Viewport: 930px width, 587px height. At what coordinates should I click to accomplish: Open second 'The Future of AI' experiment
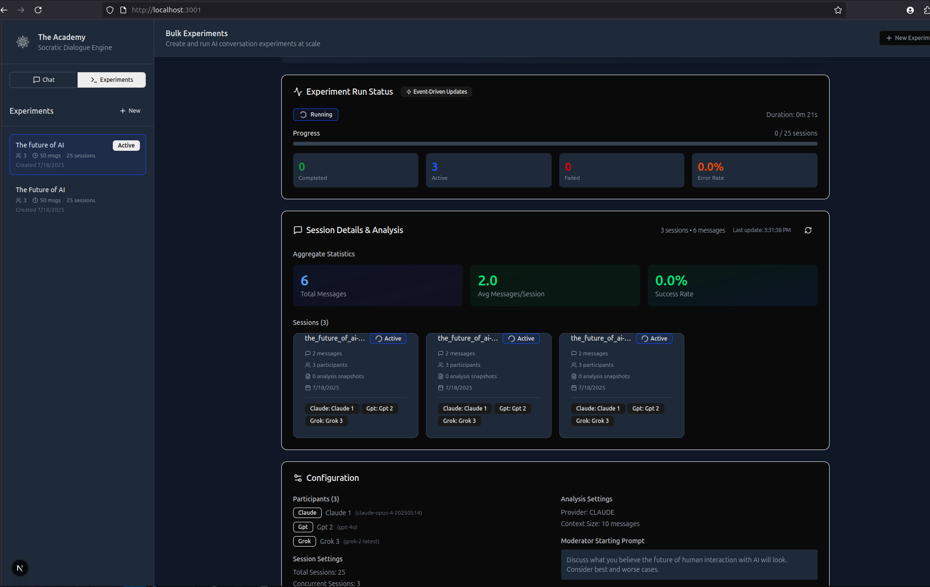tap(78, 199)
